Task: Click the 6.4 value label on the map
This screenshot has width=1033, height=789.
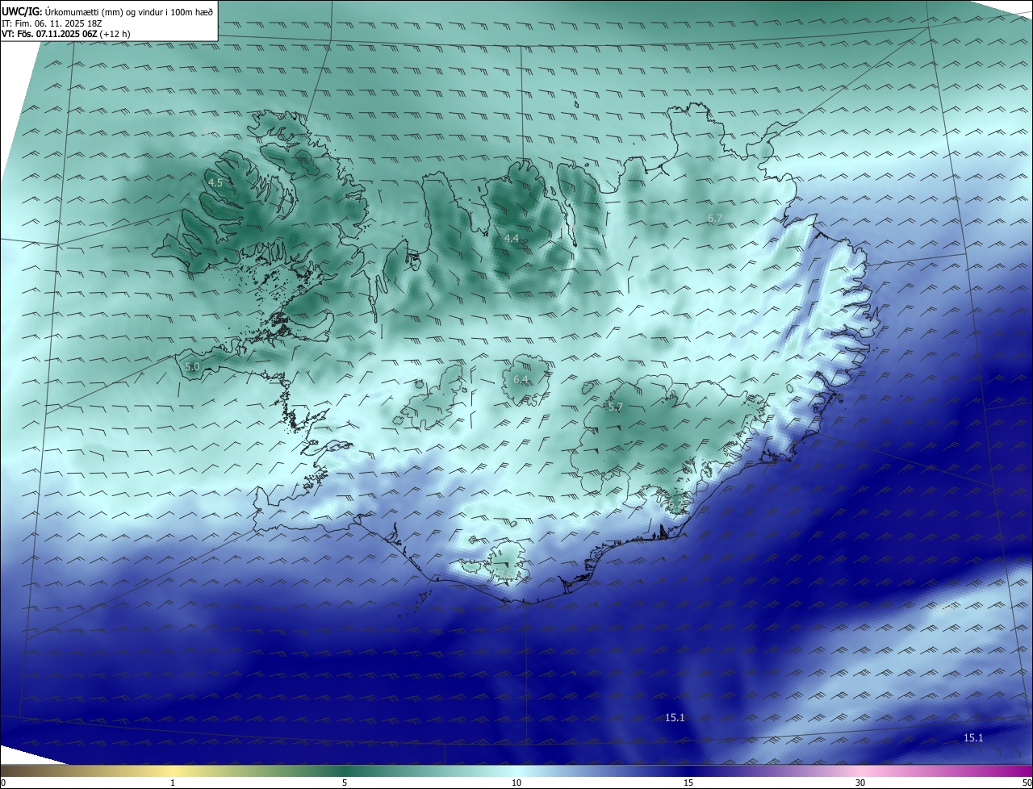Action: coord(521,379)
